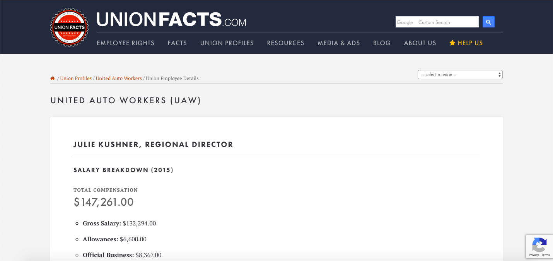Click the gold star beside Help Us
Screen dimensions: 553x261
(452, 43)
